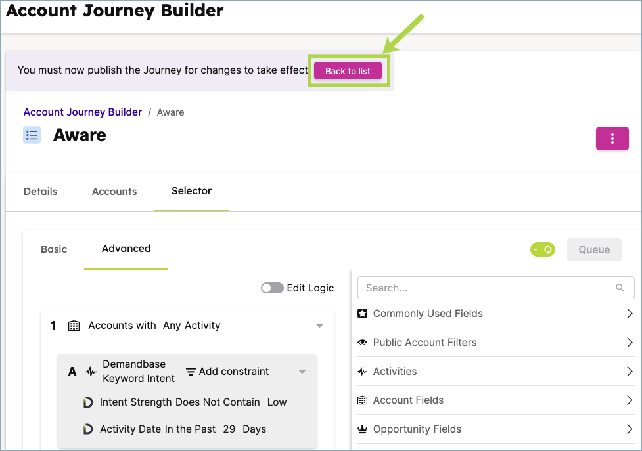Screen dimensions: 642x451
Task: Click Demandbase logo icon beside Intent Strength
Action: (87, 402)
